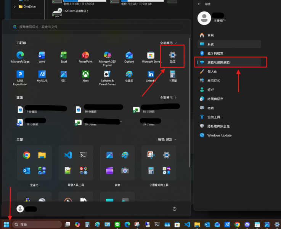Open Camera in the 創意 group
Viewport: 281px width, 229px height.
coord(125,171)
